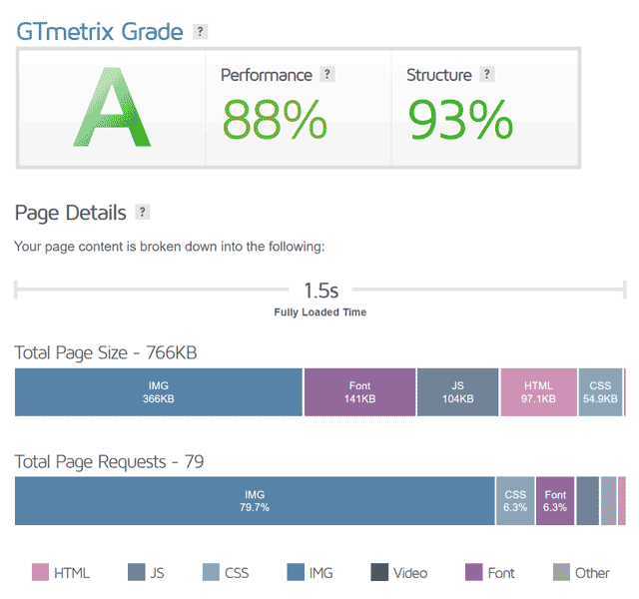This screenshot has height=599, width=639.
Task: Select the Font 141KB size bar segment
Action: click(x=359, y=392)
